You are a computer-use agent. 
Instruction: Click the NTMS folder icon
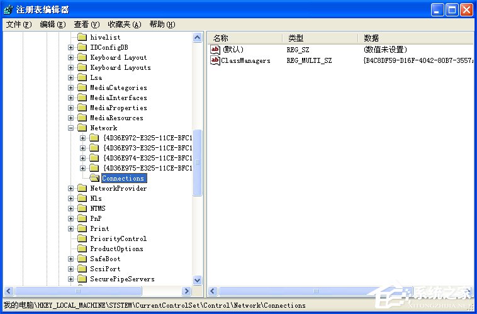click(x=82, y=208)
